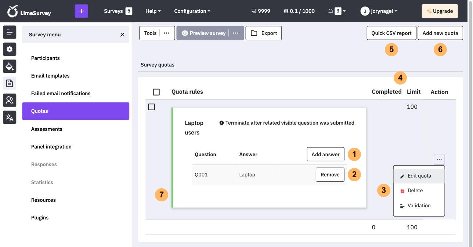Open the settings gear sidebar icon
The image size is (473, 247).
coord(10,49)
